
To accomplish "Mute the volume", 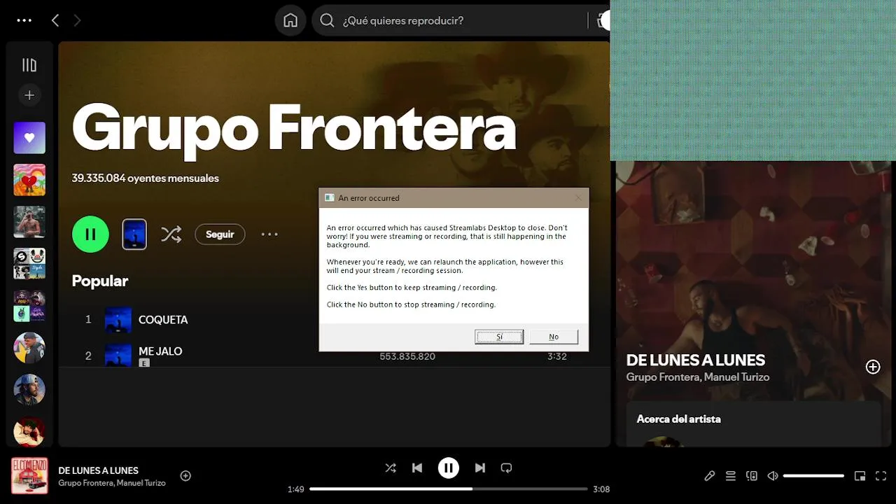I will pos(773,476).
